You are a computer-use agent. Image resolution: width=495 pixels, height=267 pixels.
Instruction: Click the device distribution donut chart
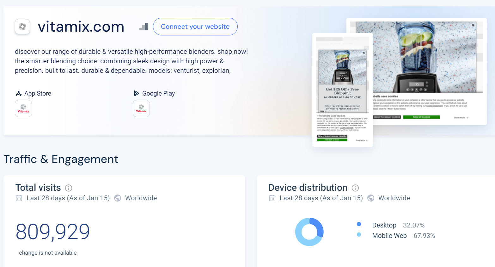pyautogui.click(x=309, y=232)
